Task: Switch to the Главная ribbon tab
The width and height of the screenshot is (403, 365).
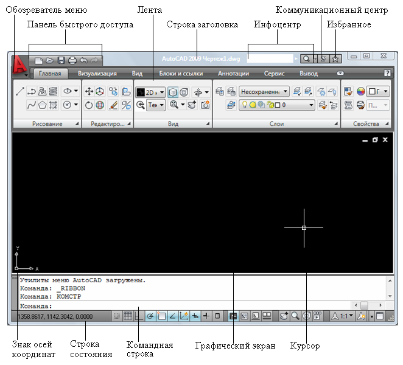Action: point(50,74)
